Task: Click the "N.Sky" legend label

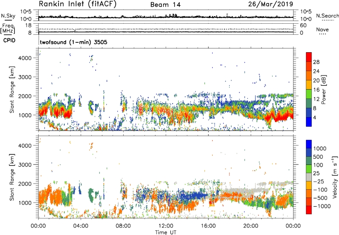Action: pyautogui.click(x=8, y=16)
